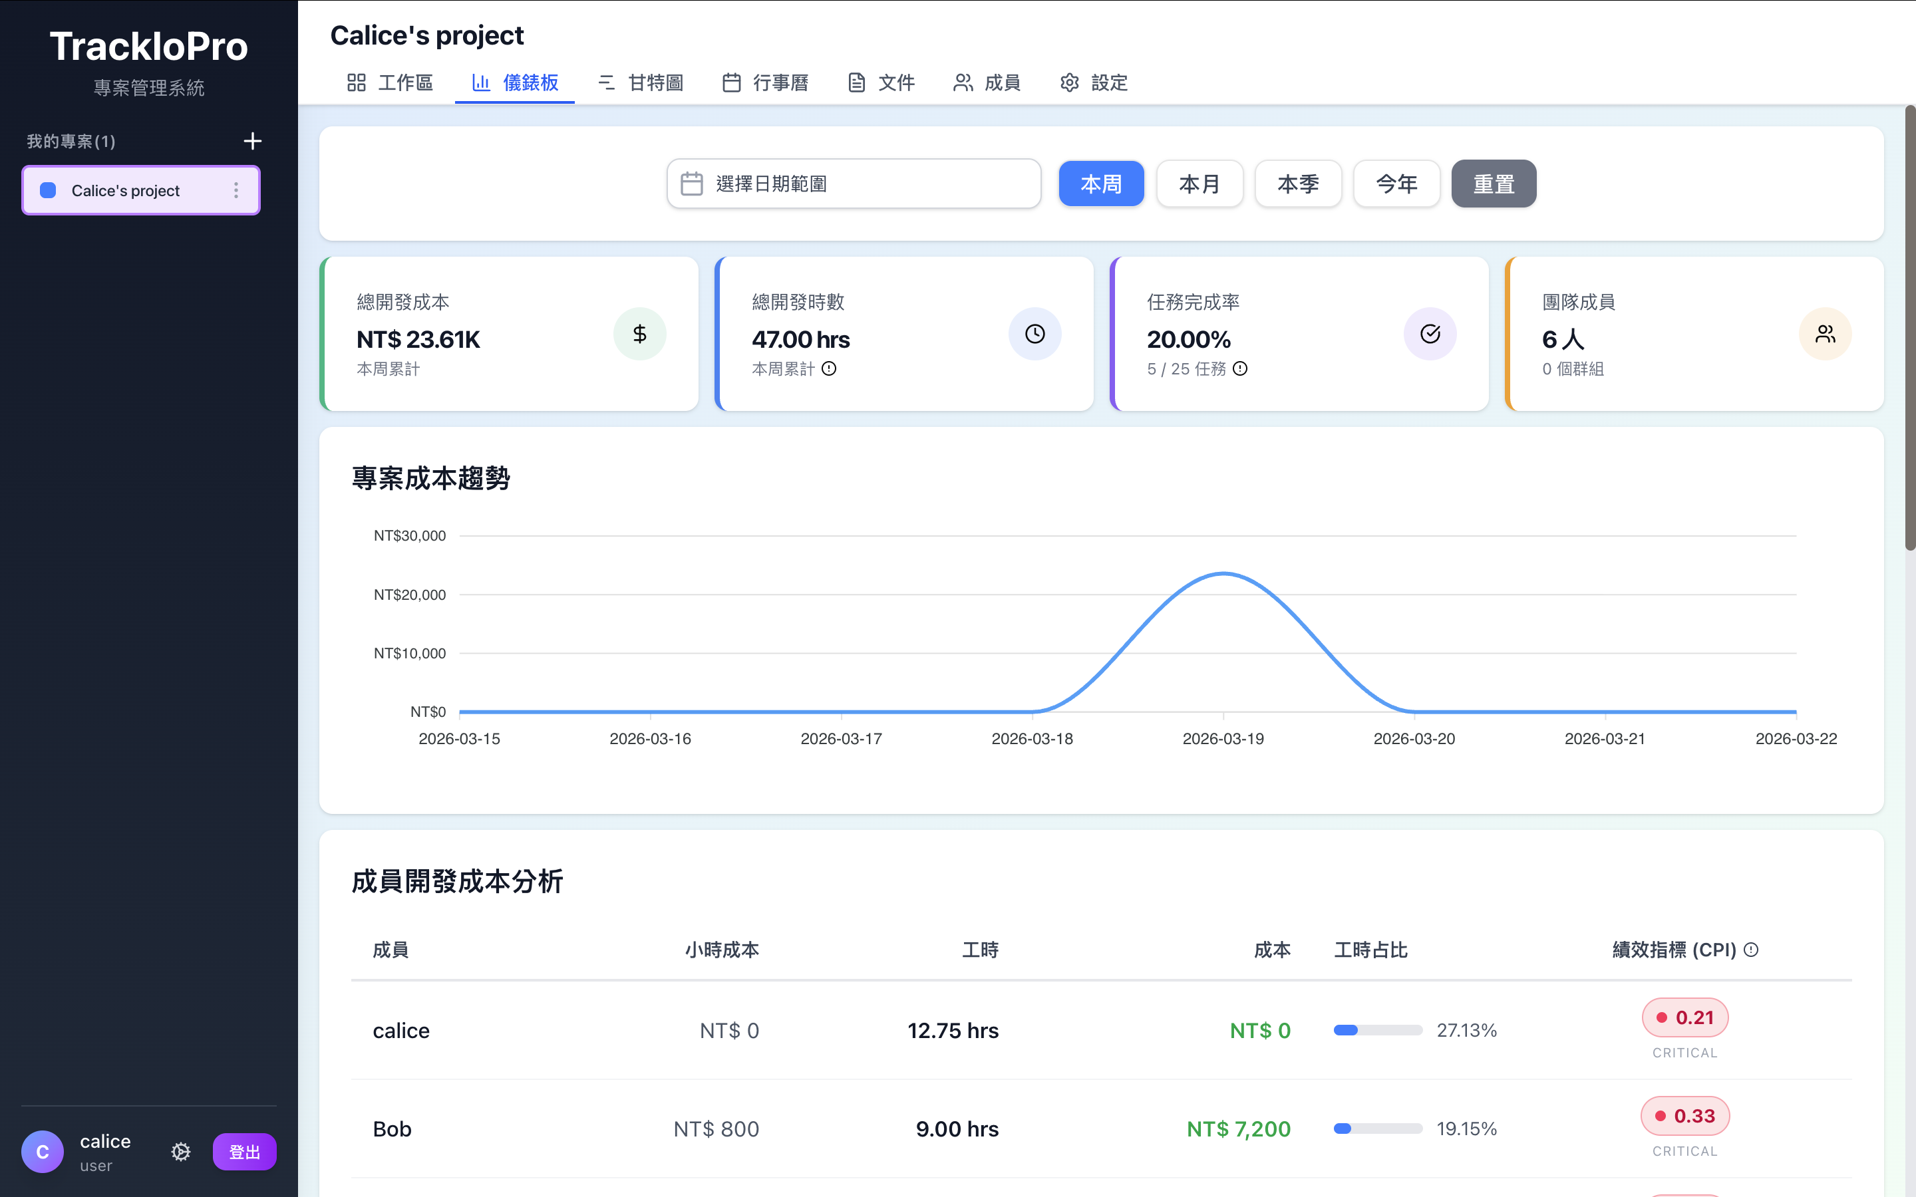Click the info icon next to 5 / 25 任務

(x=1240, y=368)
